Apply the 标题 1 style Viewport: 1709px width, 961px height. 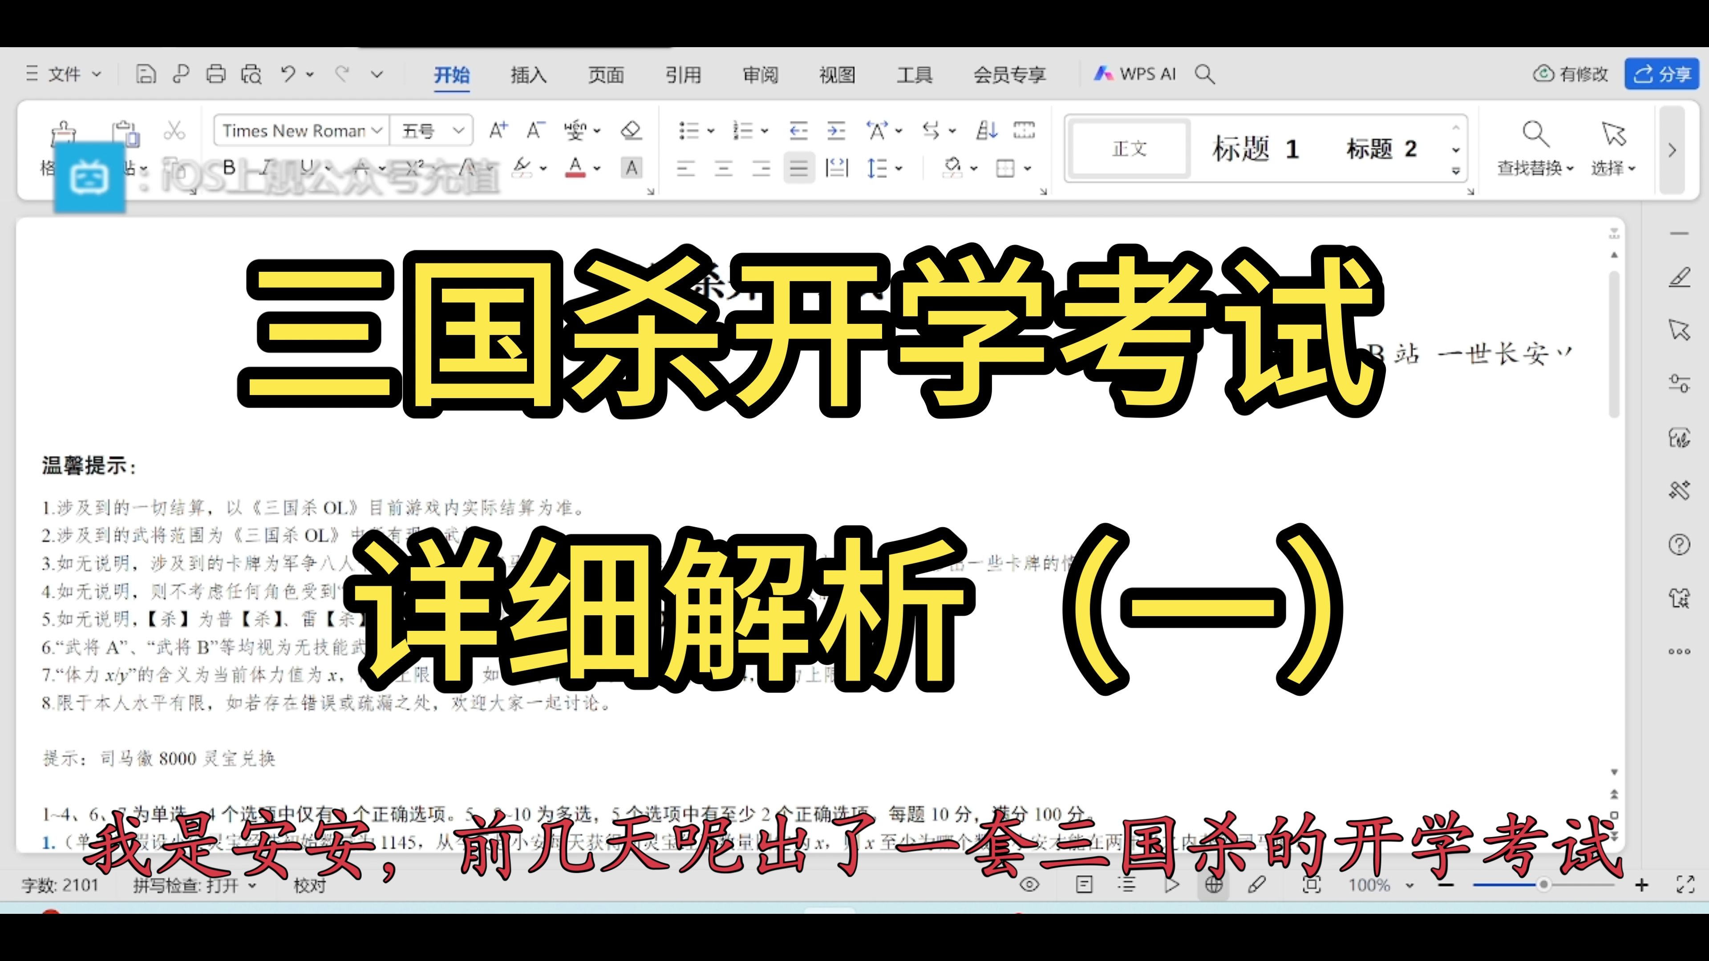tap(1255, 149)
